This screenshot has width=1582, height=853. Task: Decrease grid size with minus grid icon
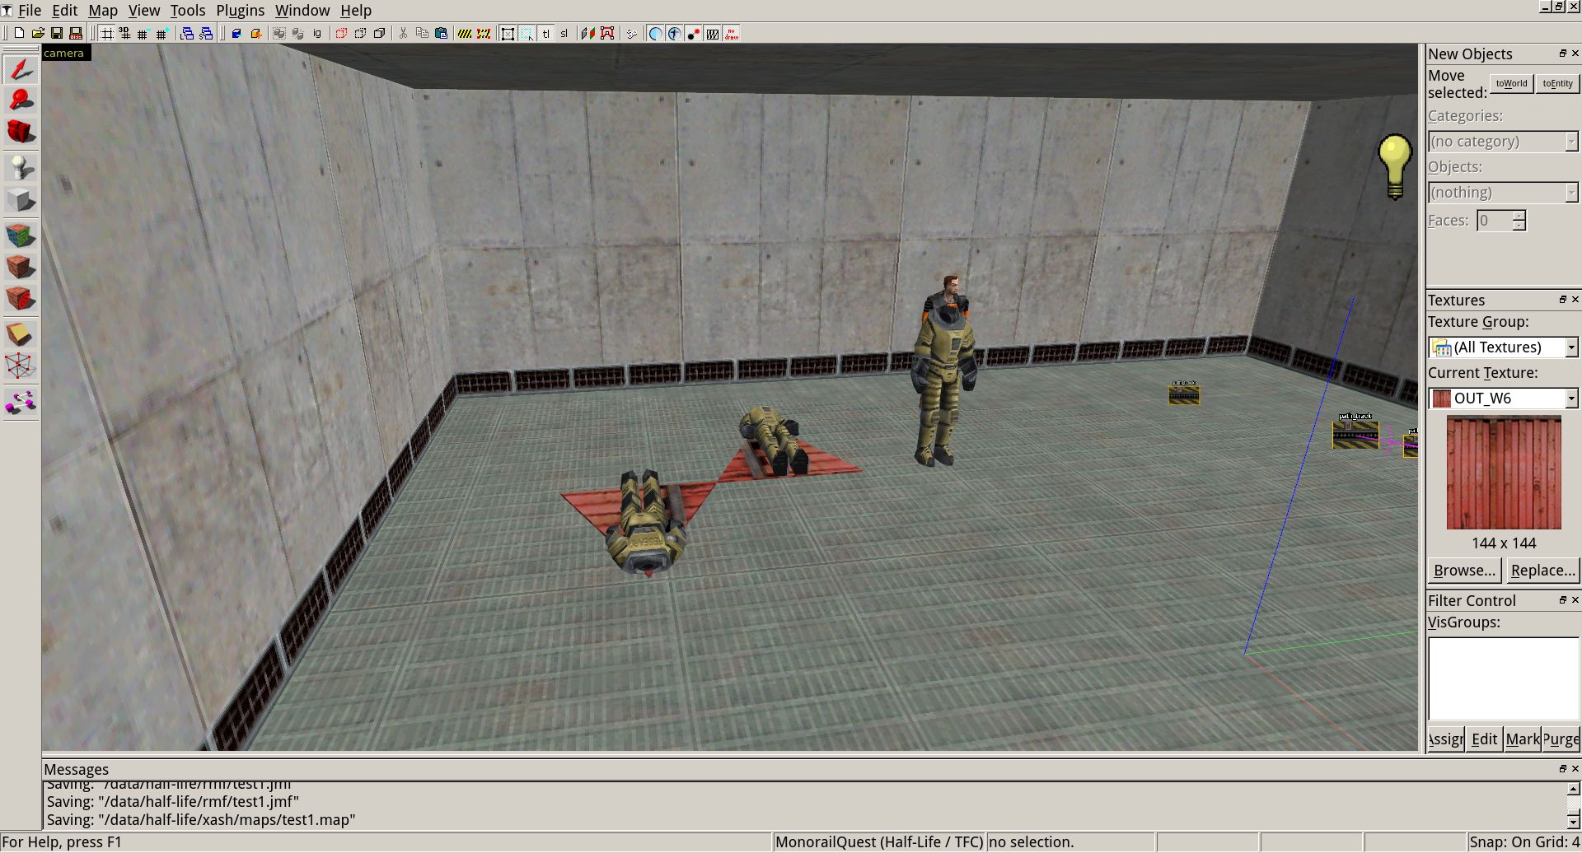point(143,33)
